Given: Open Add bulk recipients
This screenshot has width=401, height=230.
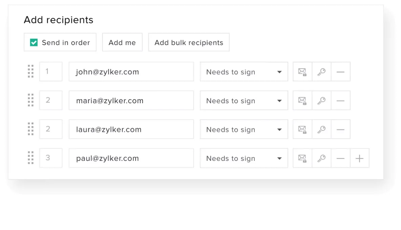Looking at the screenshot, I should coord(189,42).
